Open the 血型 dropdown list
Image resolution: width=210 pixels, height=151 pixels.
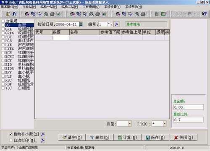[x=130, y=124]
